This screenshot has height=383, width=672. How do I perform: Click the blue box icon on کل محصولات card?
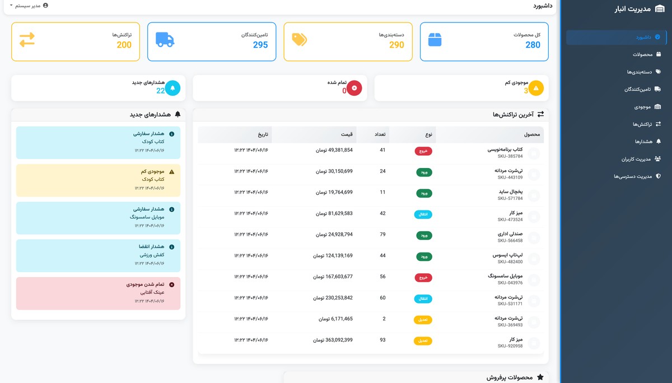tap(435, 41)
